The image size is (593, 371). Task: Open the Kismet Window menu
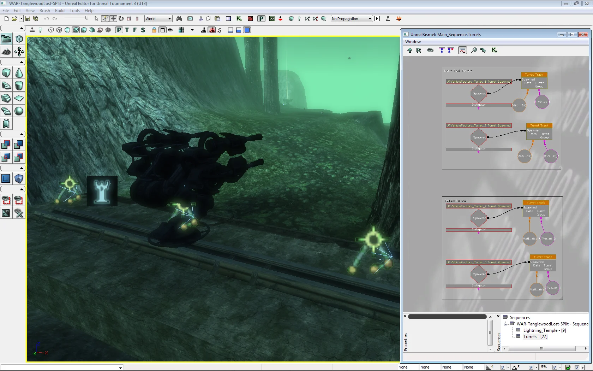[x=413, y=42]
